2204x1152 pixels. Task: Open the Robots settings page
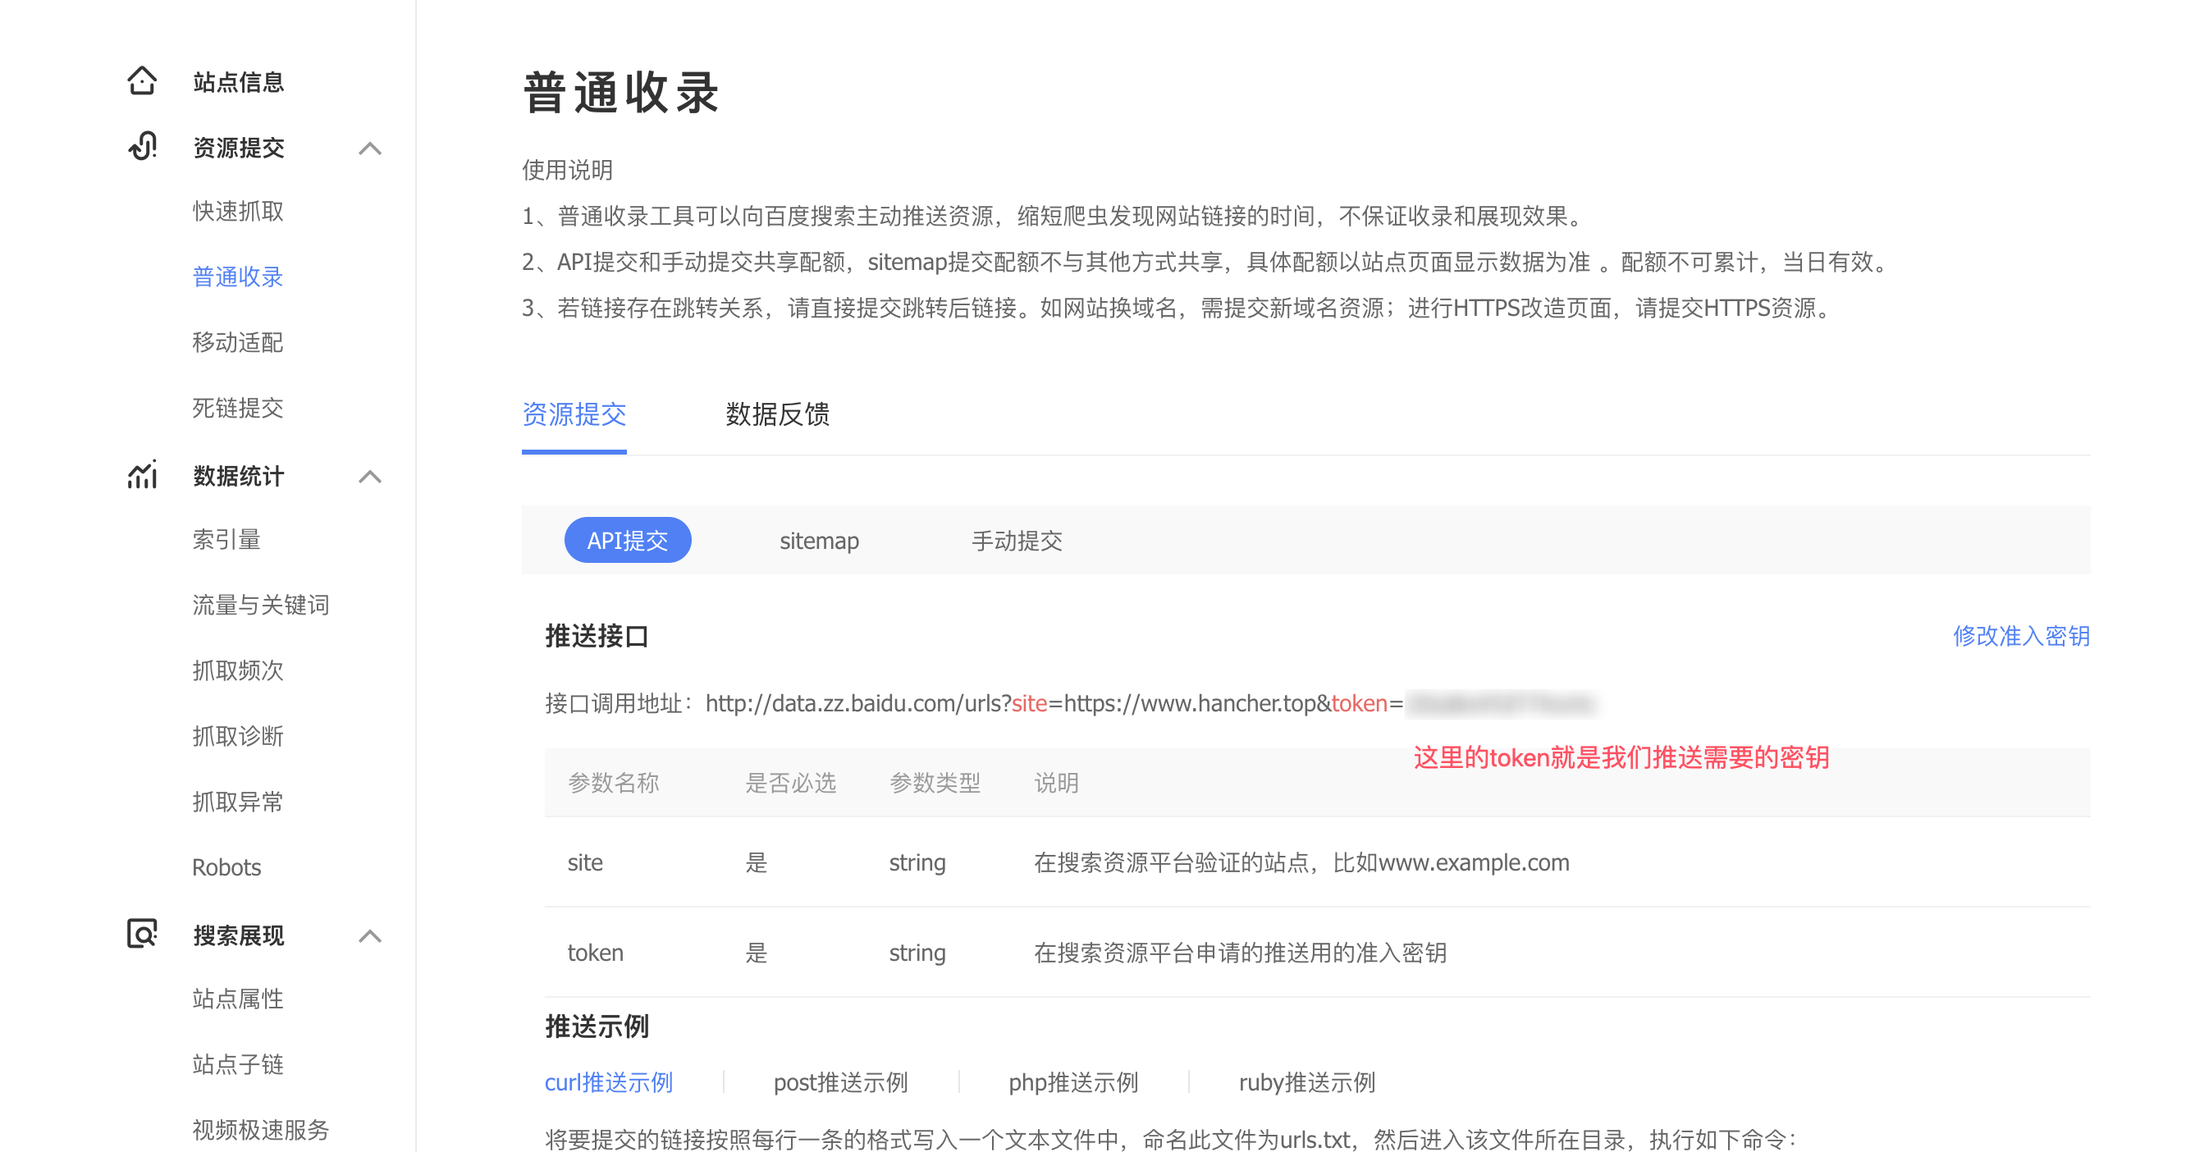(226, 866)
